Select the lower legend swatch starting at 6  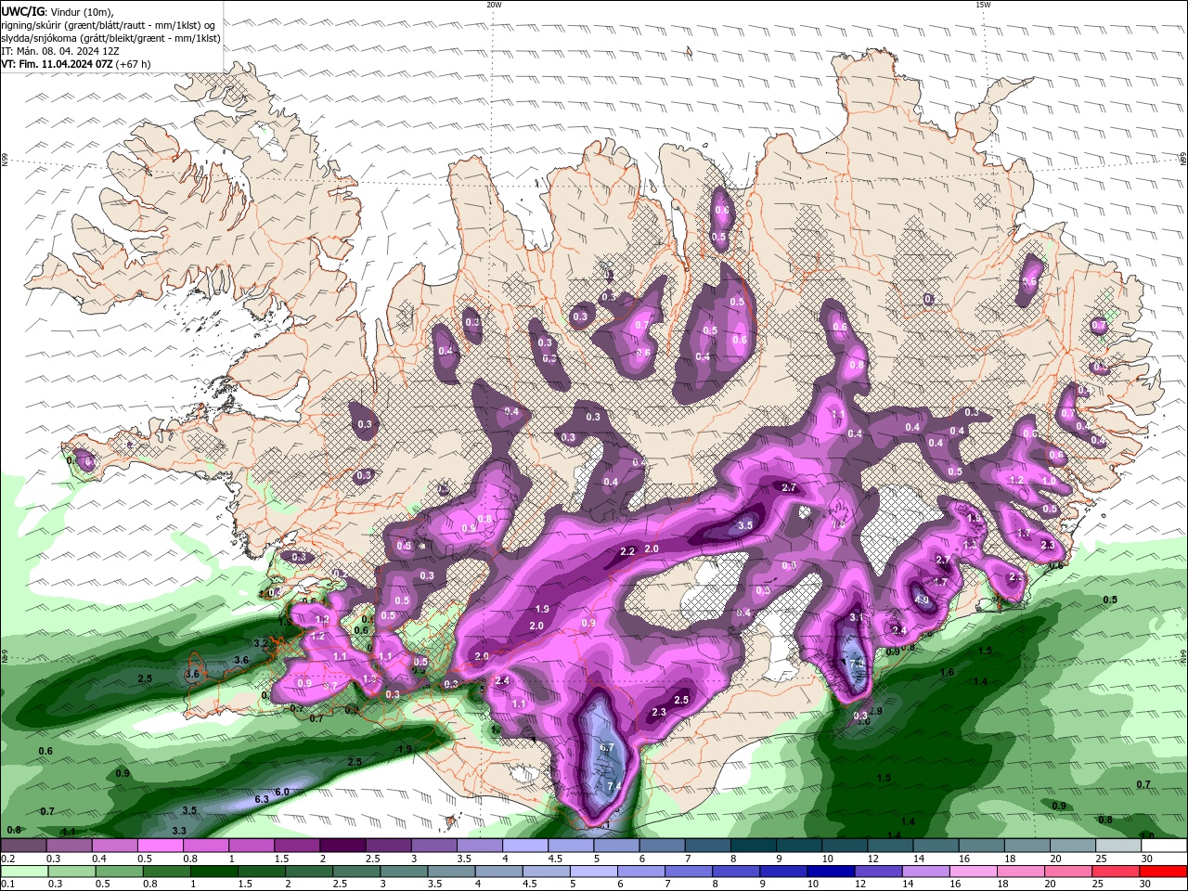tap(640, 872)
